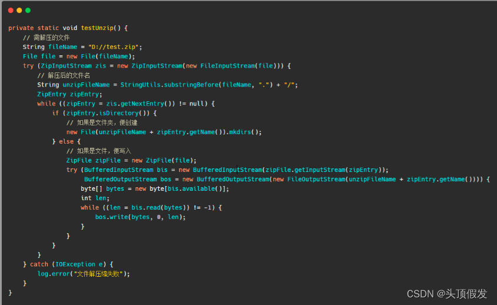Click the 'mkdirs()' method call

coord(243,132)
